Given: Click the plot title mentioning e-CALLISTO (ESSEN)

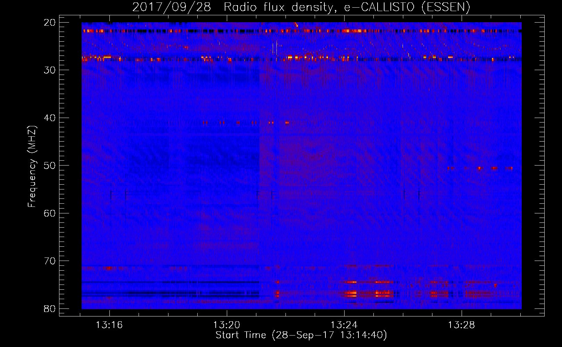Looking at the screenshot, I should (x=301, y=7).
